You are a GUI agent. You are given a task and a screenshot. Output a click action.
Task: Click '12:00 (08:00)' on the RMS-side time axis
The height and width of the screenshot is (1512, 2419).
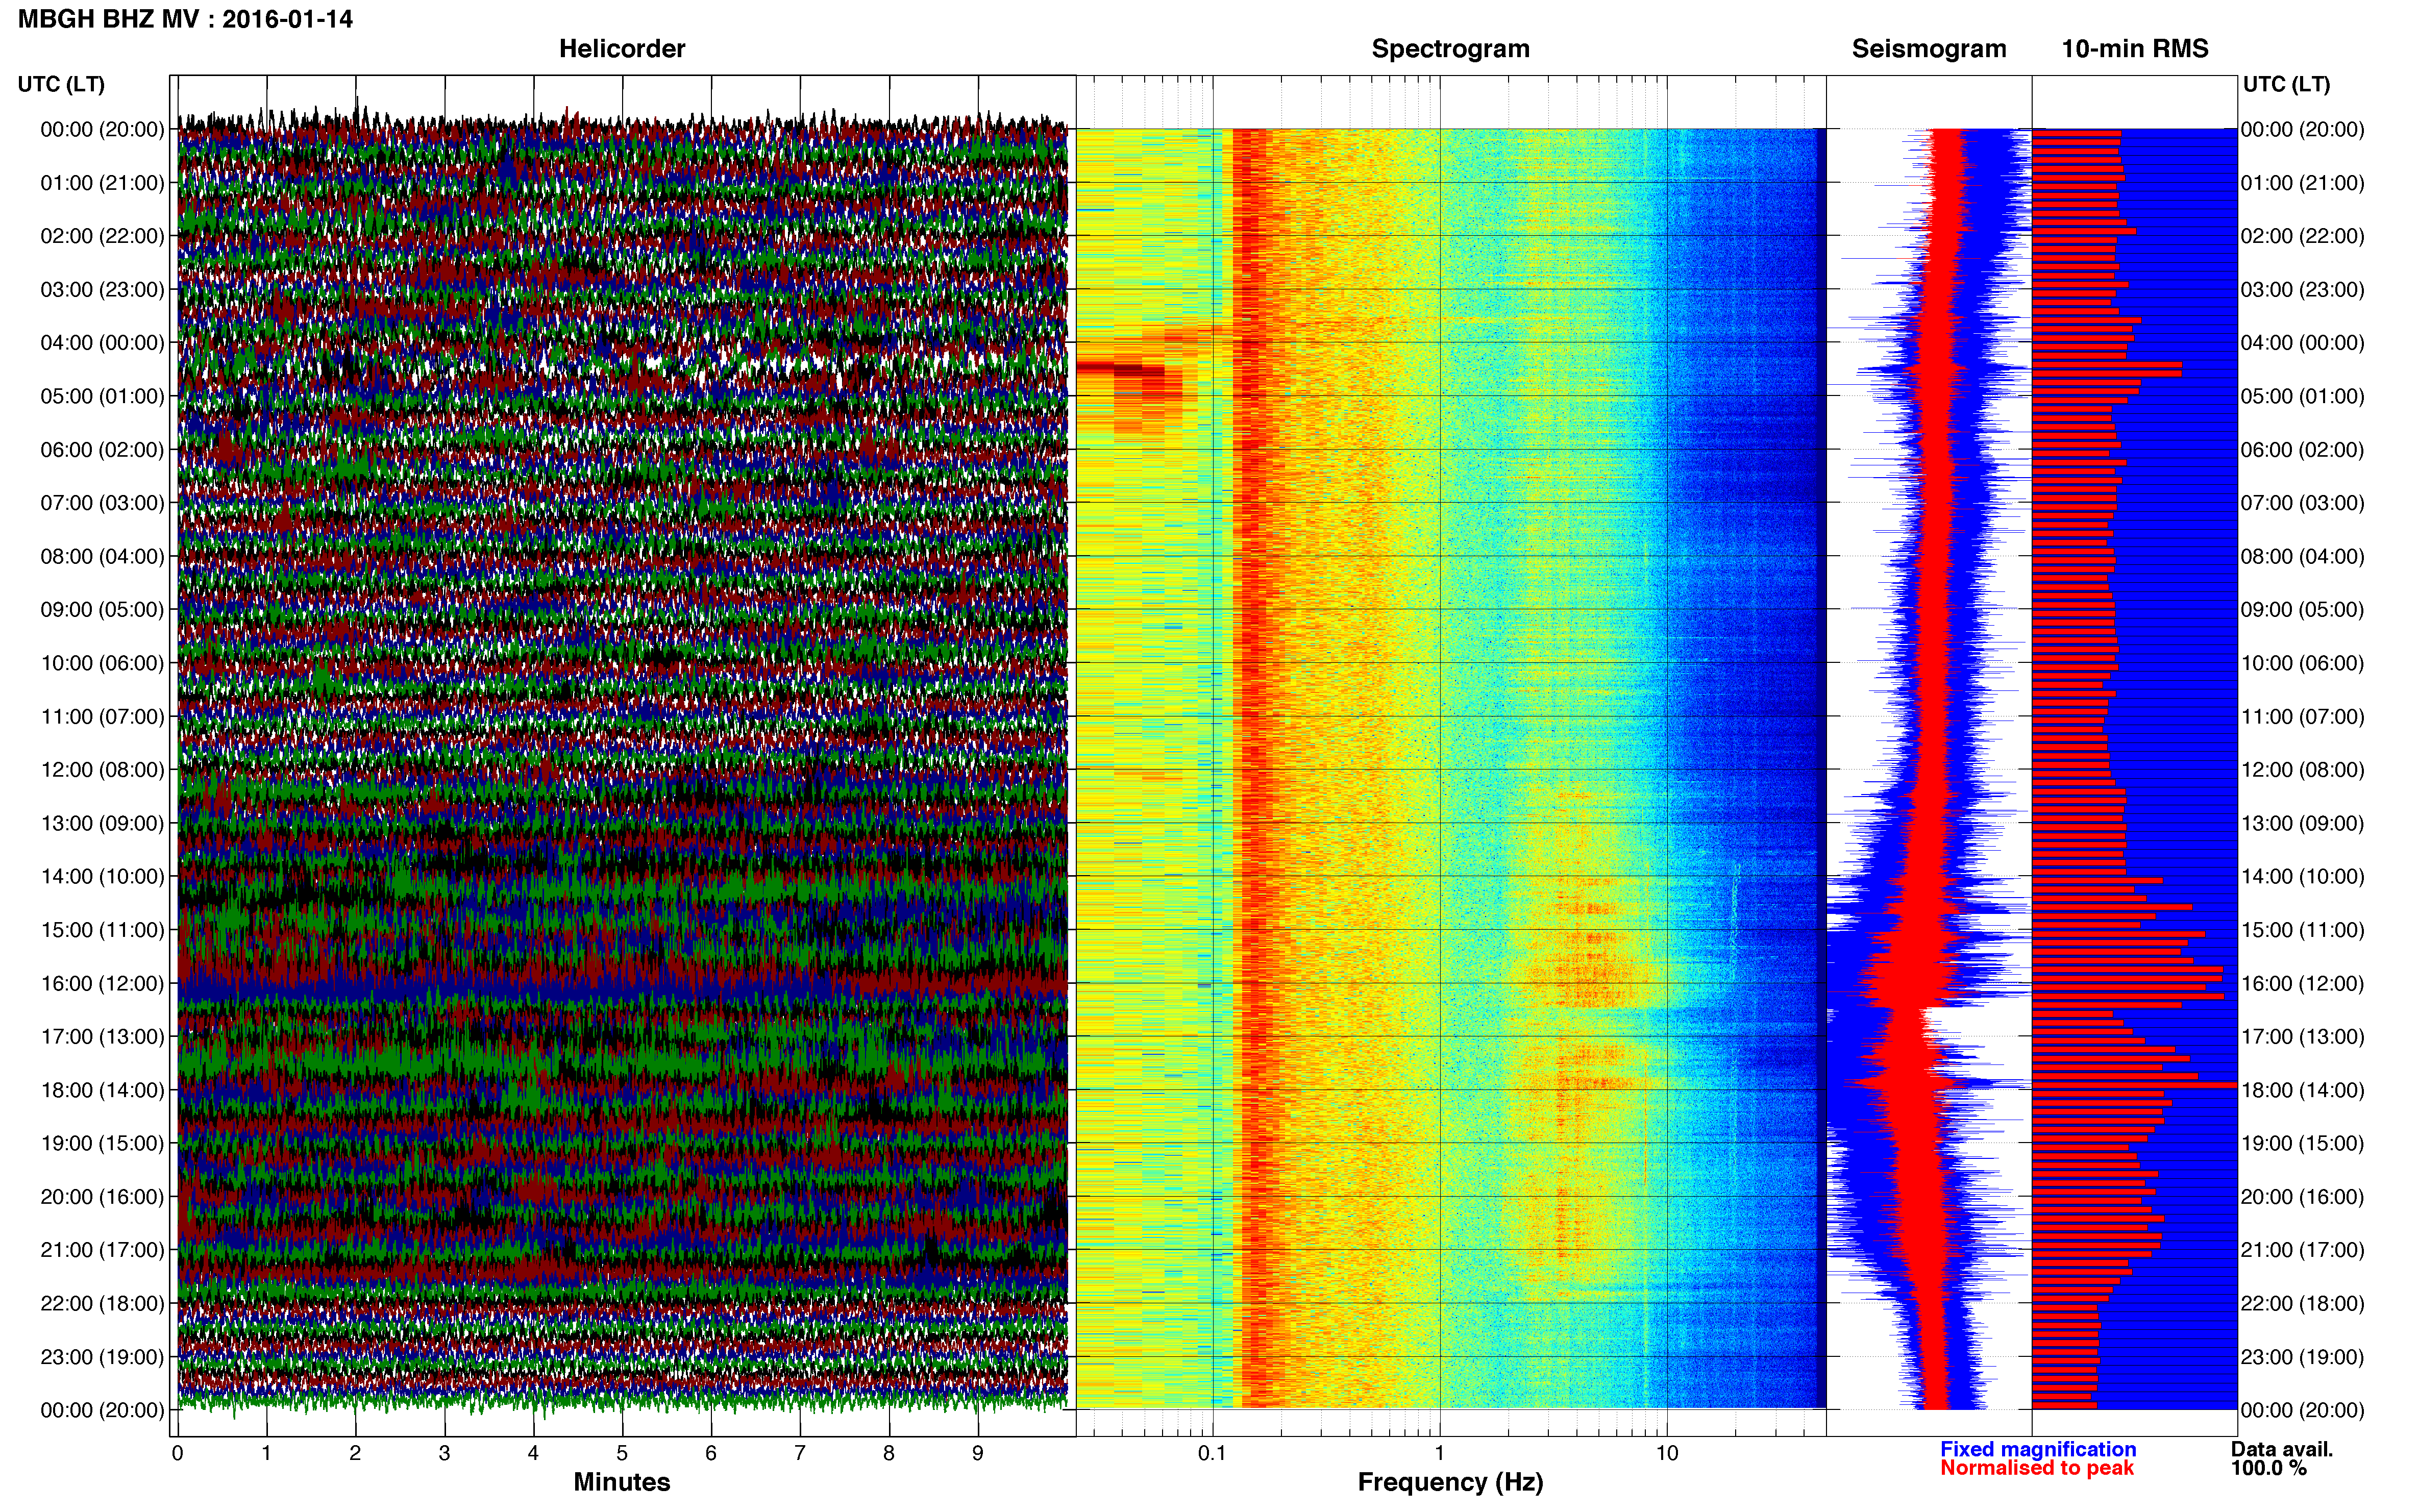coord(2303,770)
